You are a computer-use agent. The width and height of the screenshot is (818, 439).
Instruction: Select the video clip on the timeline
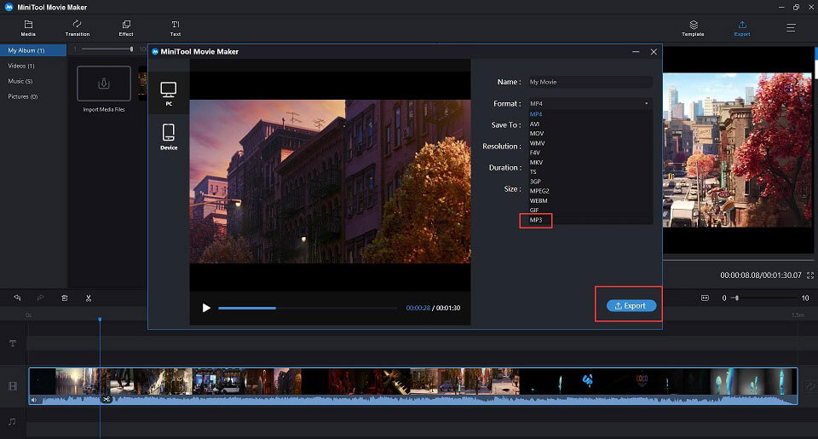(413, 386)
